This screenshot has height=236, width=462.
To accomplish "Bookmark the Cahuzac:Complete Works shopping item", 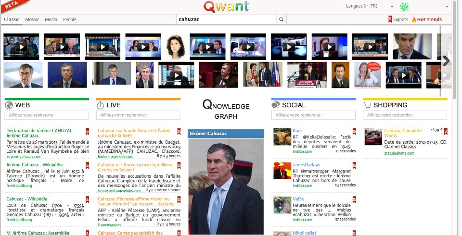I will click(x=446, y=131).
